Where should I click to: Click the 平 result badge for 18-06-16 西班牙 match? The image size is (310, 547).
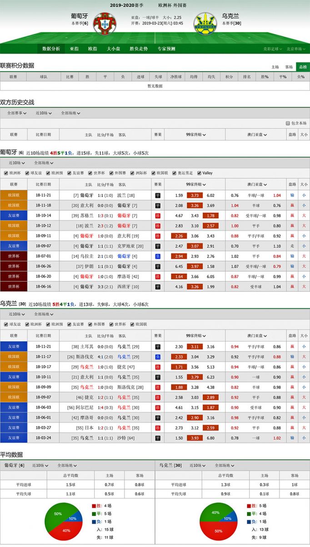[x=158, y=287]
